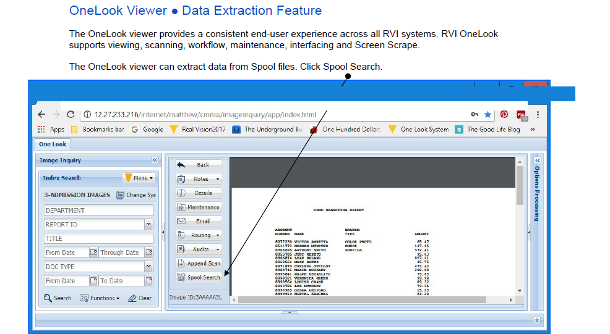Click the Search button with magnifier
610x334 pixels.
pyautogui.click(x=57, y=298)
